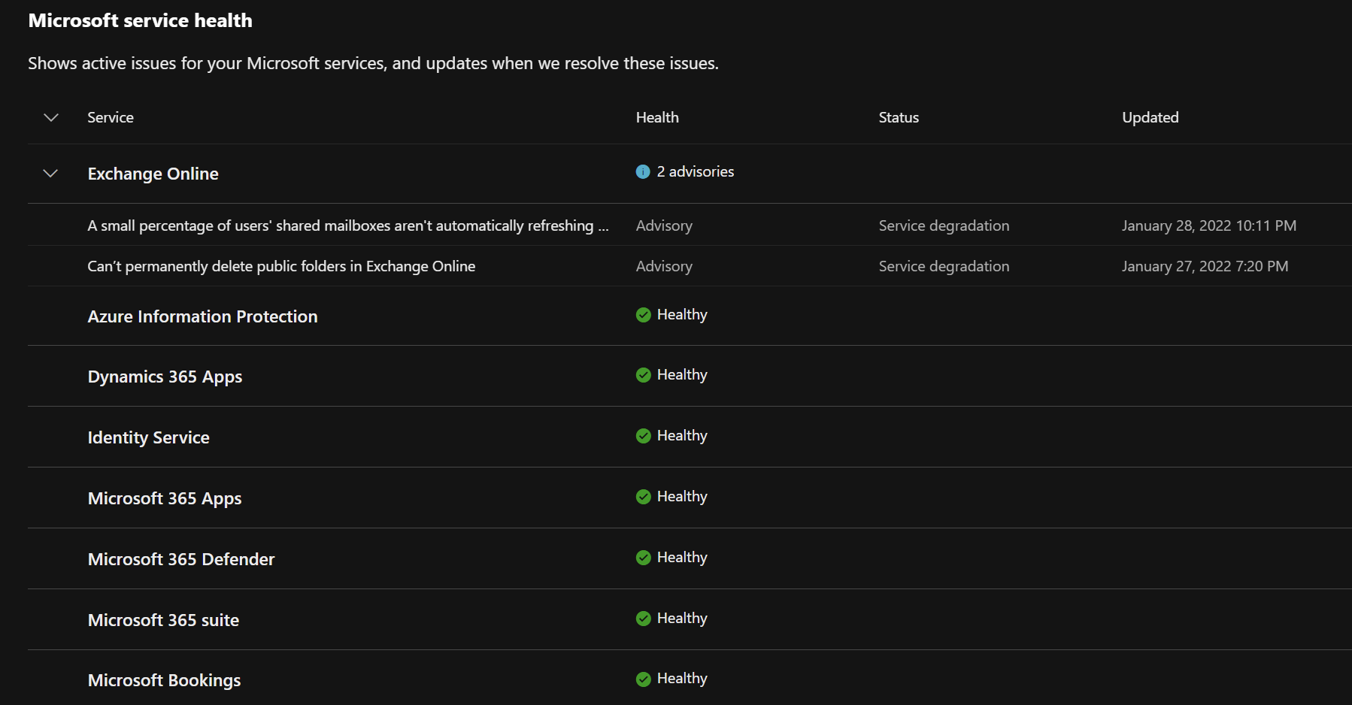Select the Exchange Online service name
This screenshot has width=1352, height=705.
tap(153, 173)
